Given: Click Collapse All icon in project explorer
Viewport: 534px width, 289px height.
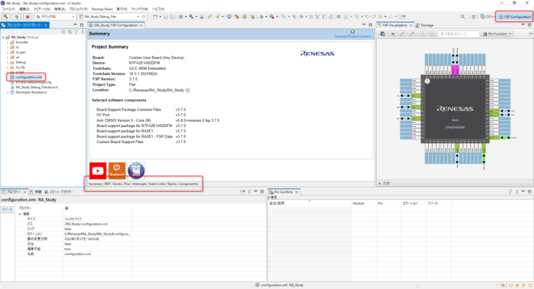Looking at the screenshot, I should point(63,32).
